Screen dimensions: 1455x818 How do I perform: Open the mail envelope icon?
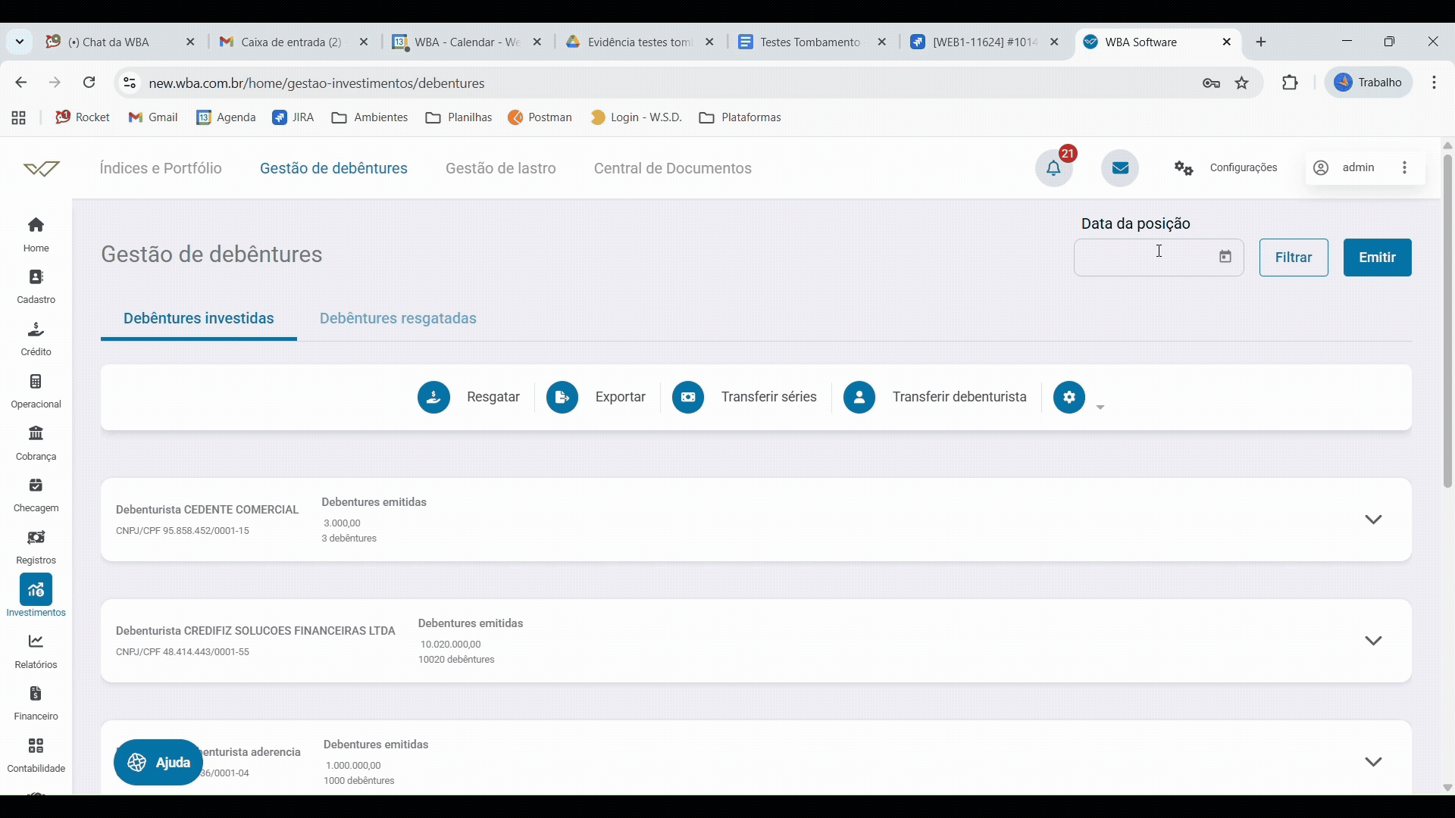(1120, 168)
